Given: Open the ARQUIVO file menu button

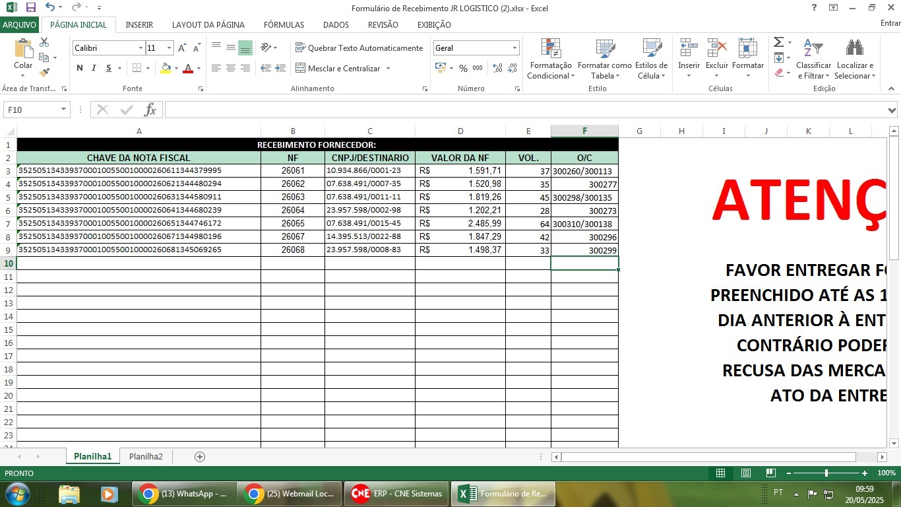Looking at the screenshot, I should (x=20, y=24).
